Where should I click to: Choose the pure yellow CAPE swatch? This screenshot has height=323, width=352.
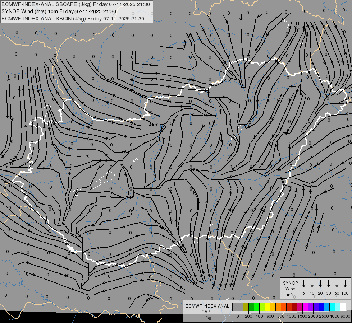point(268,307)
